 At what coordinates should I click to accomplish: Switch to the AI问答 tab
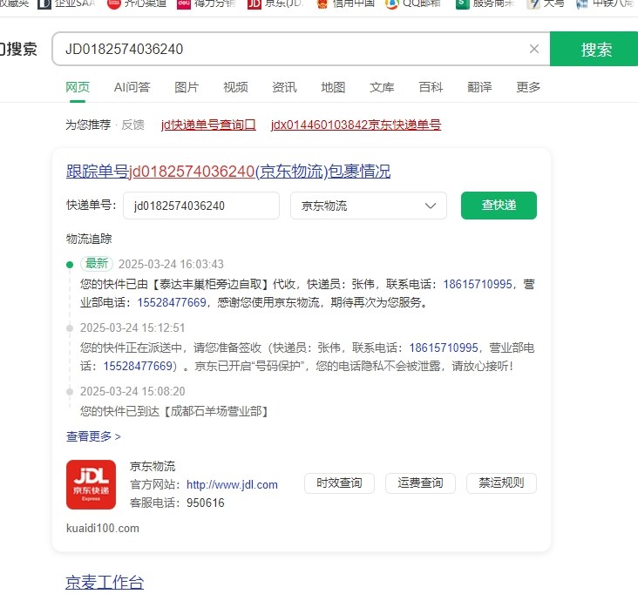point(132,87)
